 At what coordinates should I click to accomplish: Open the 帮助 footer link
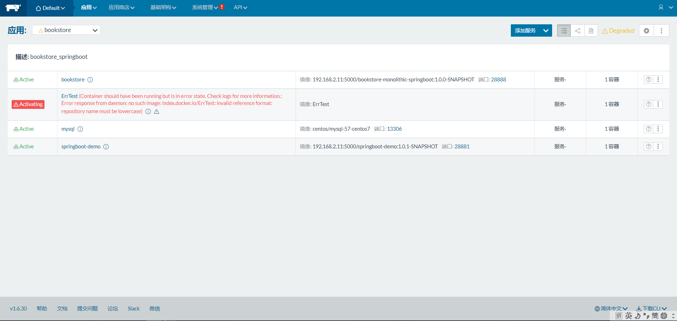42,309
